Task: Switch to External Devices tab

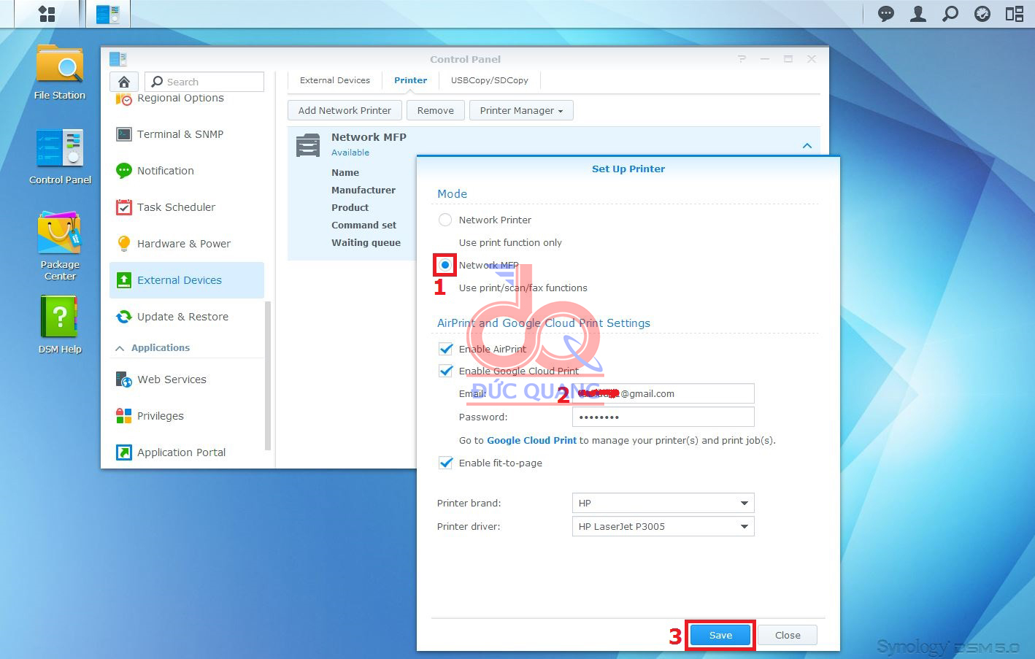Action: 335,80
